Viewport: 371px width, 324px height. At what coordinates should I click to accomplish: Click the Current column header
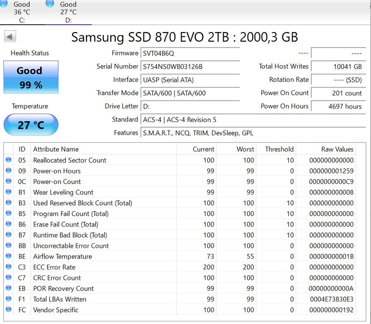pyautogui.click(x=196, y=149)
